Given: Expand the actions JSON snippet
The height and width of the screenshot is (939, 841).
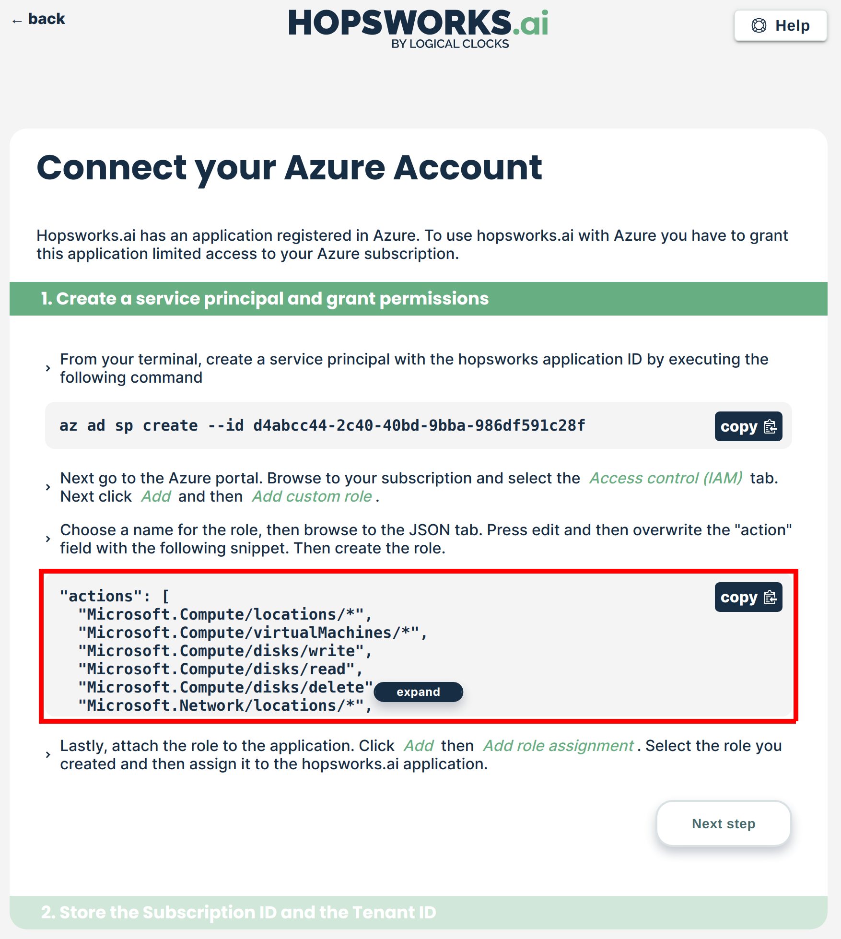Looking at the screenshot, I should pos(418,692).
